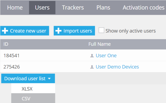This screenshot has height=103, width=166.
Task: Click the person icon beside User Demo Devices
Action: (x=92, y=67)
